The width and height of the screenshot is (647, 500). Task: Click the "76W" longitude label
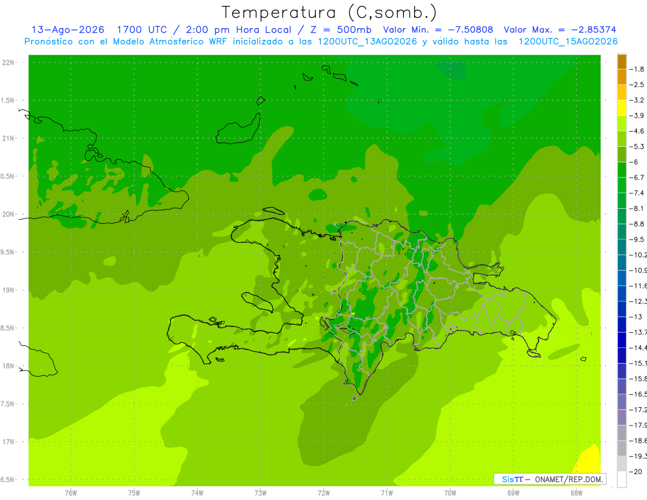71,493
